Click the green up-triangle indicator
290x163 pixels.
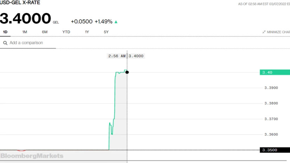(116, 22)
